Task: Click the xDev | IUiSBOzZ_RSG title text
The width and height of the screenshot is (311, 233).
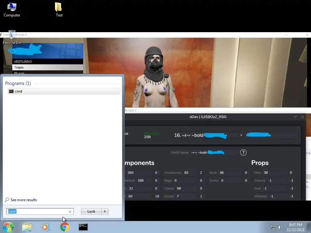Action: (208, 117)
